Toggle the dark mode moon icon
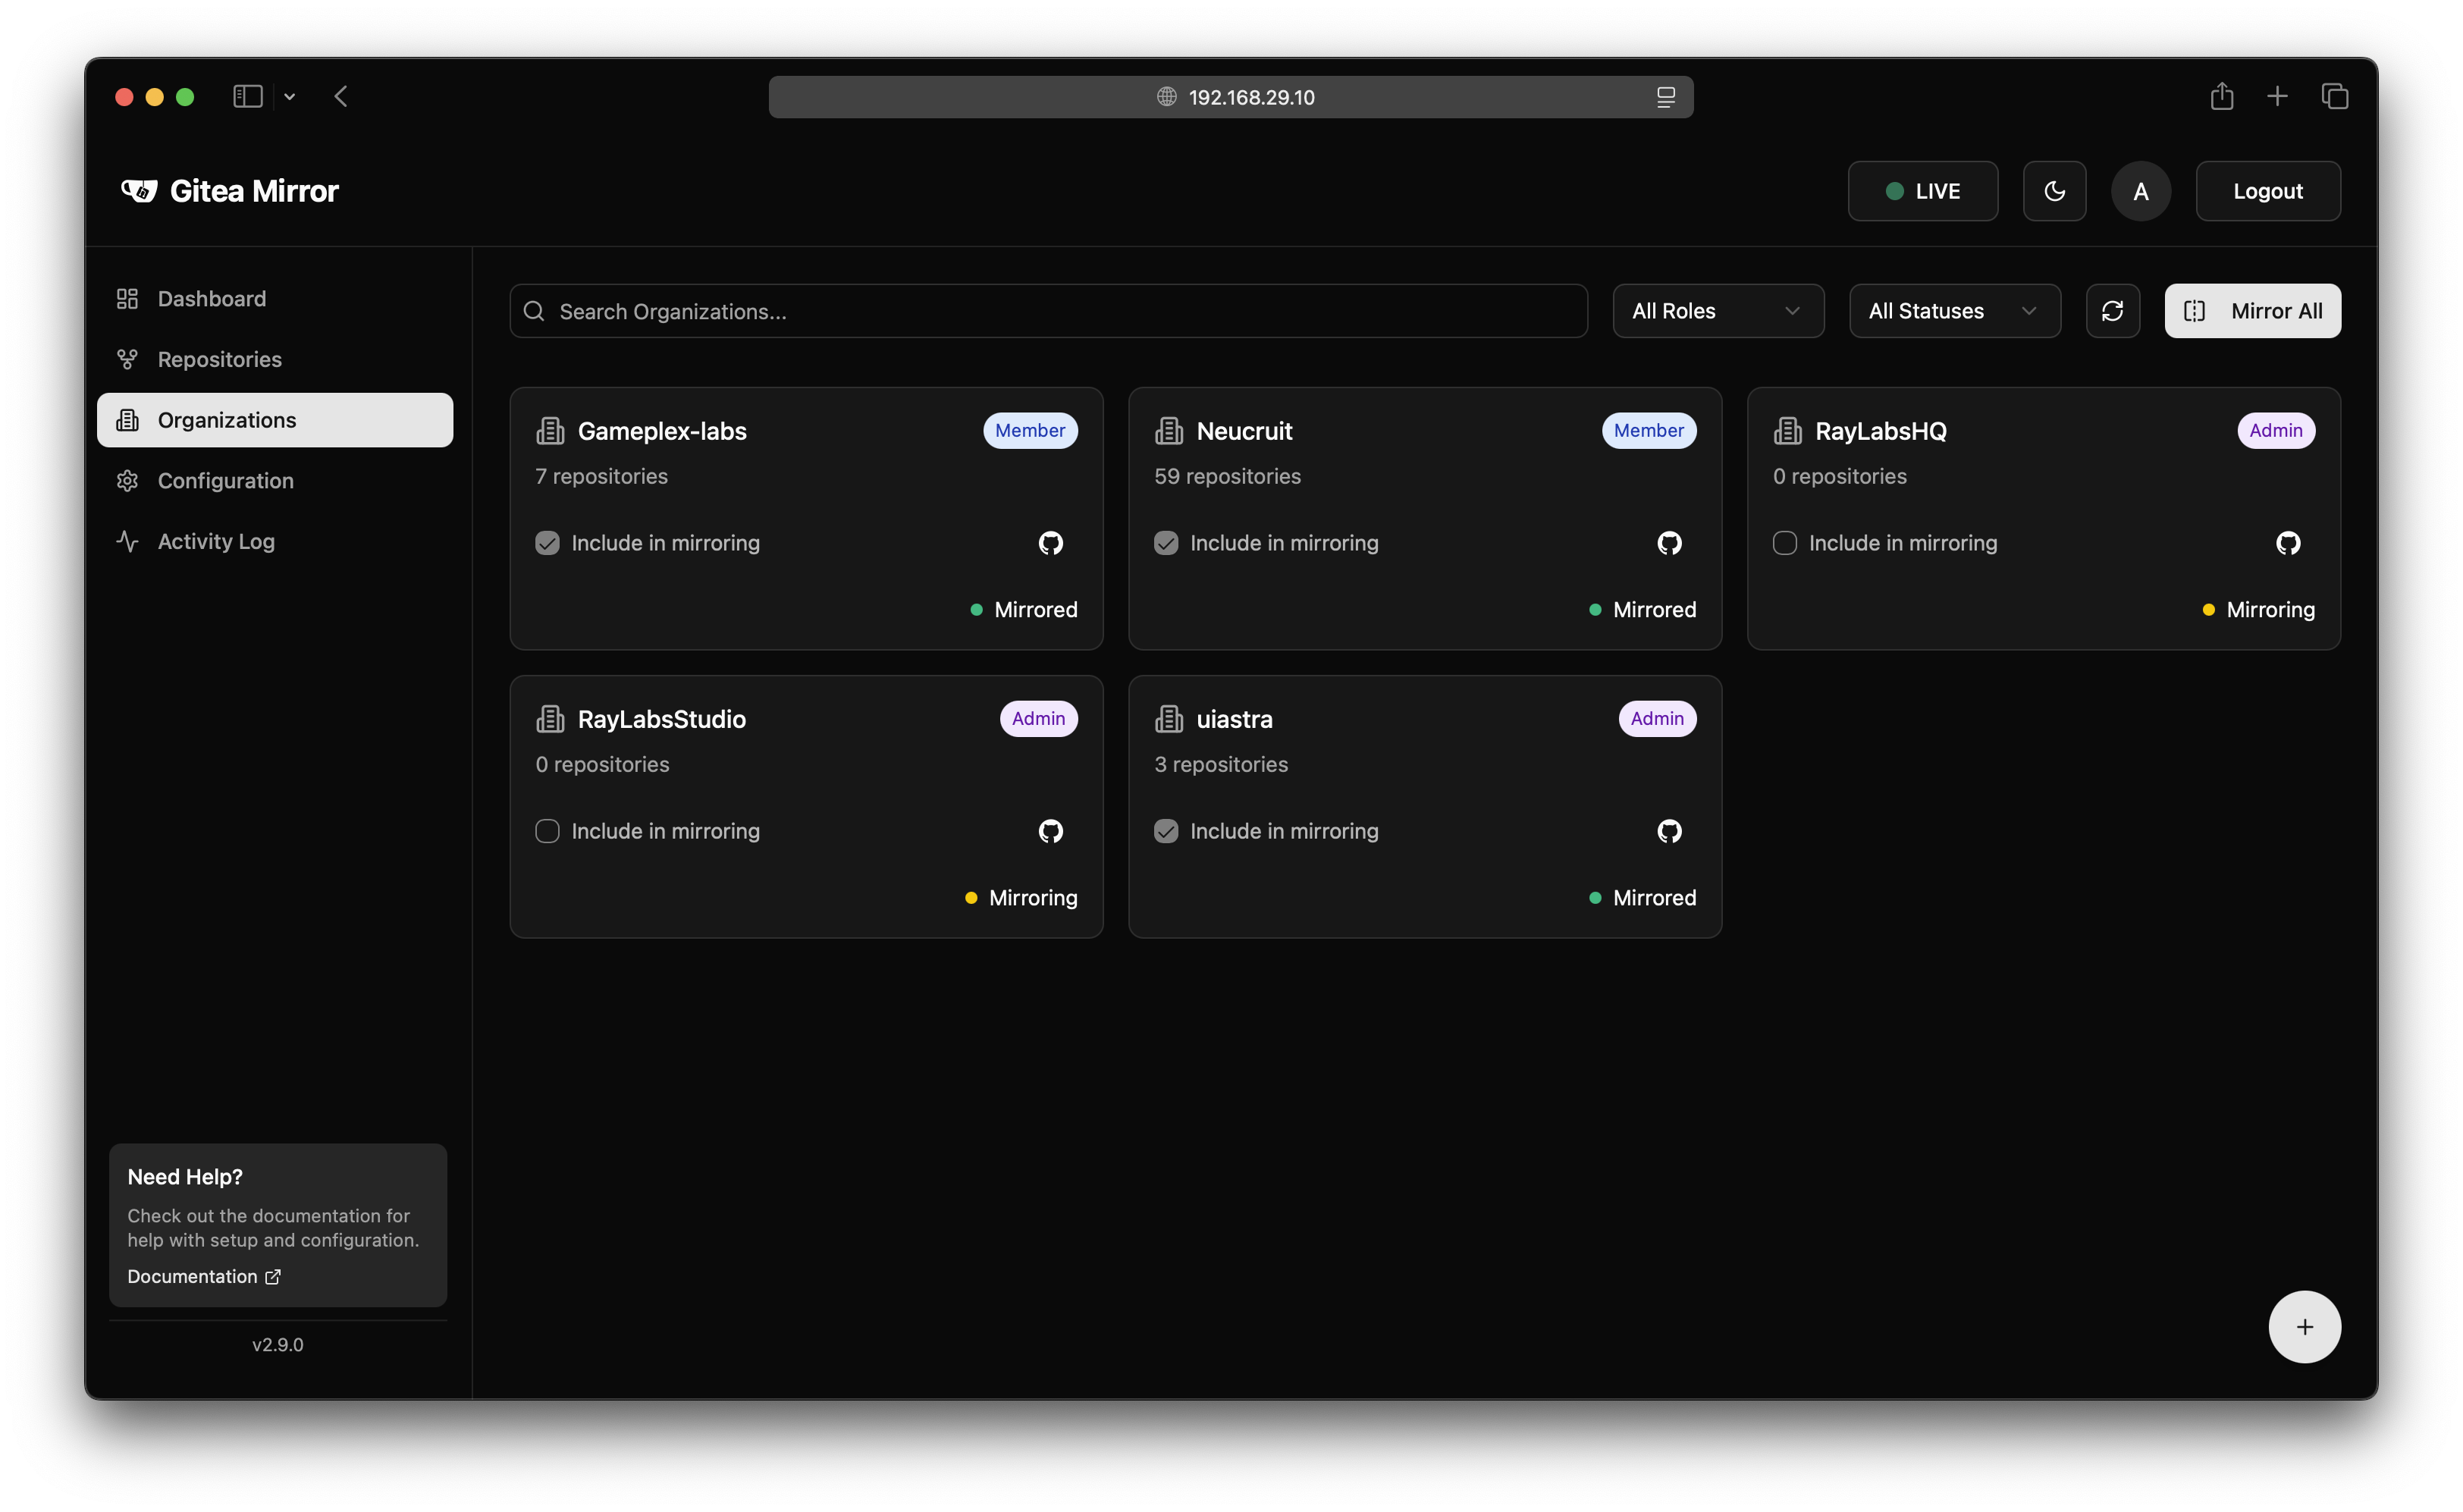 click(x=2054, y=191)
